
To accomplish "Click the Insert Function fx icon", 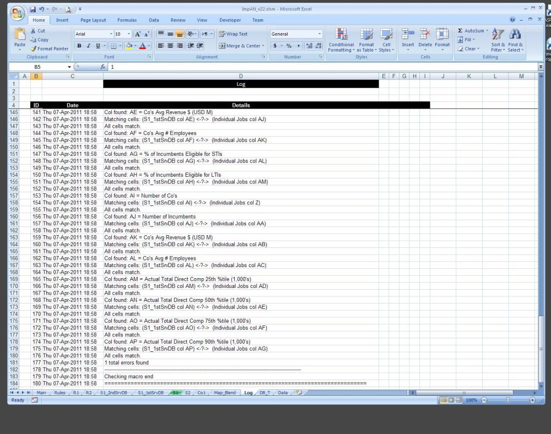I will click(x=103, y=67).
